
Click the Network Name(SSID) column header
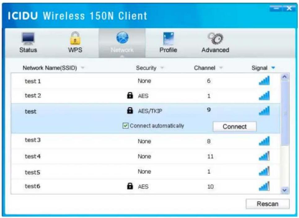point(50,68)
